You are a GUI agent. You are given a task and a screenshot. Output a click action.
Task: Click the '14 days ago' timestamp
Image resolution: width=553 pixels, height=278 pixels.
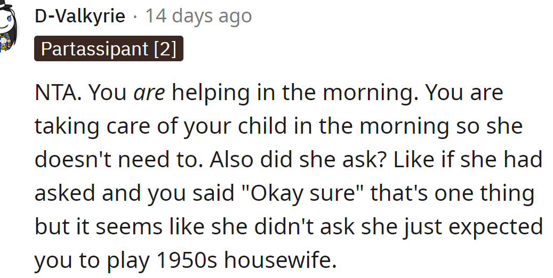[198, 16]
